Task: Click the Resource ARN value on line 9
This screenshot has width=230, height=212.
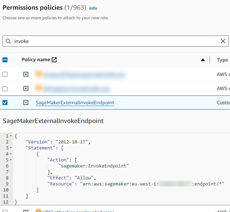Action: 152,184
